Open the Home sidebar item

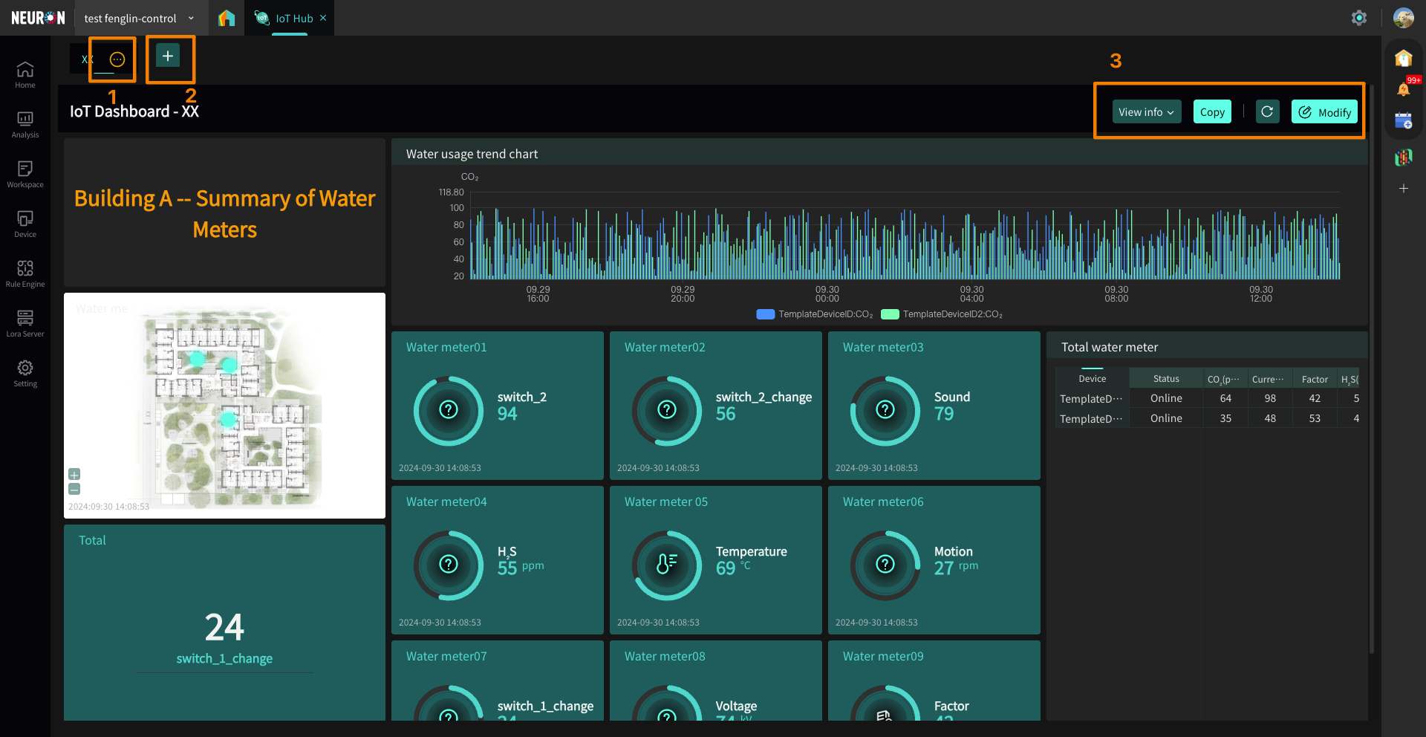[x=25, y=75]
